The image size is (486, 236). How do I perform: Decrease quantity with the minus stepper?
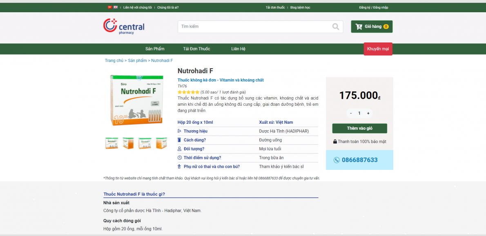click(x=351, y=113)
